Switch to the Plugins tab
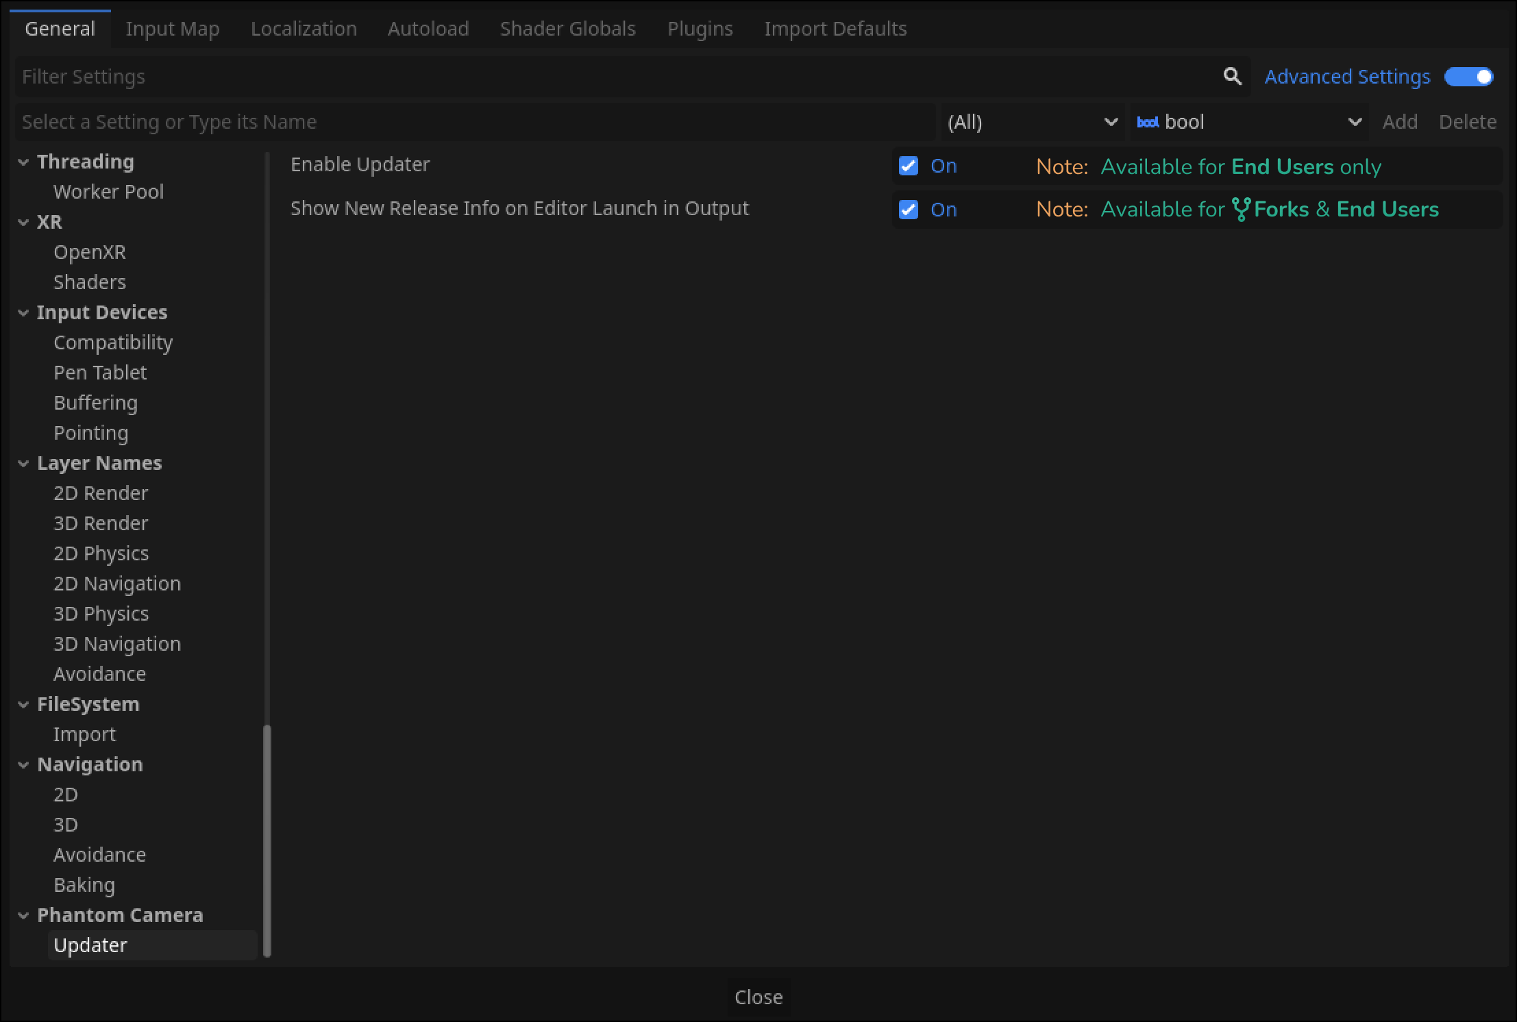The width and height of the screenshot is (1517, 1022). coord(699,29)
